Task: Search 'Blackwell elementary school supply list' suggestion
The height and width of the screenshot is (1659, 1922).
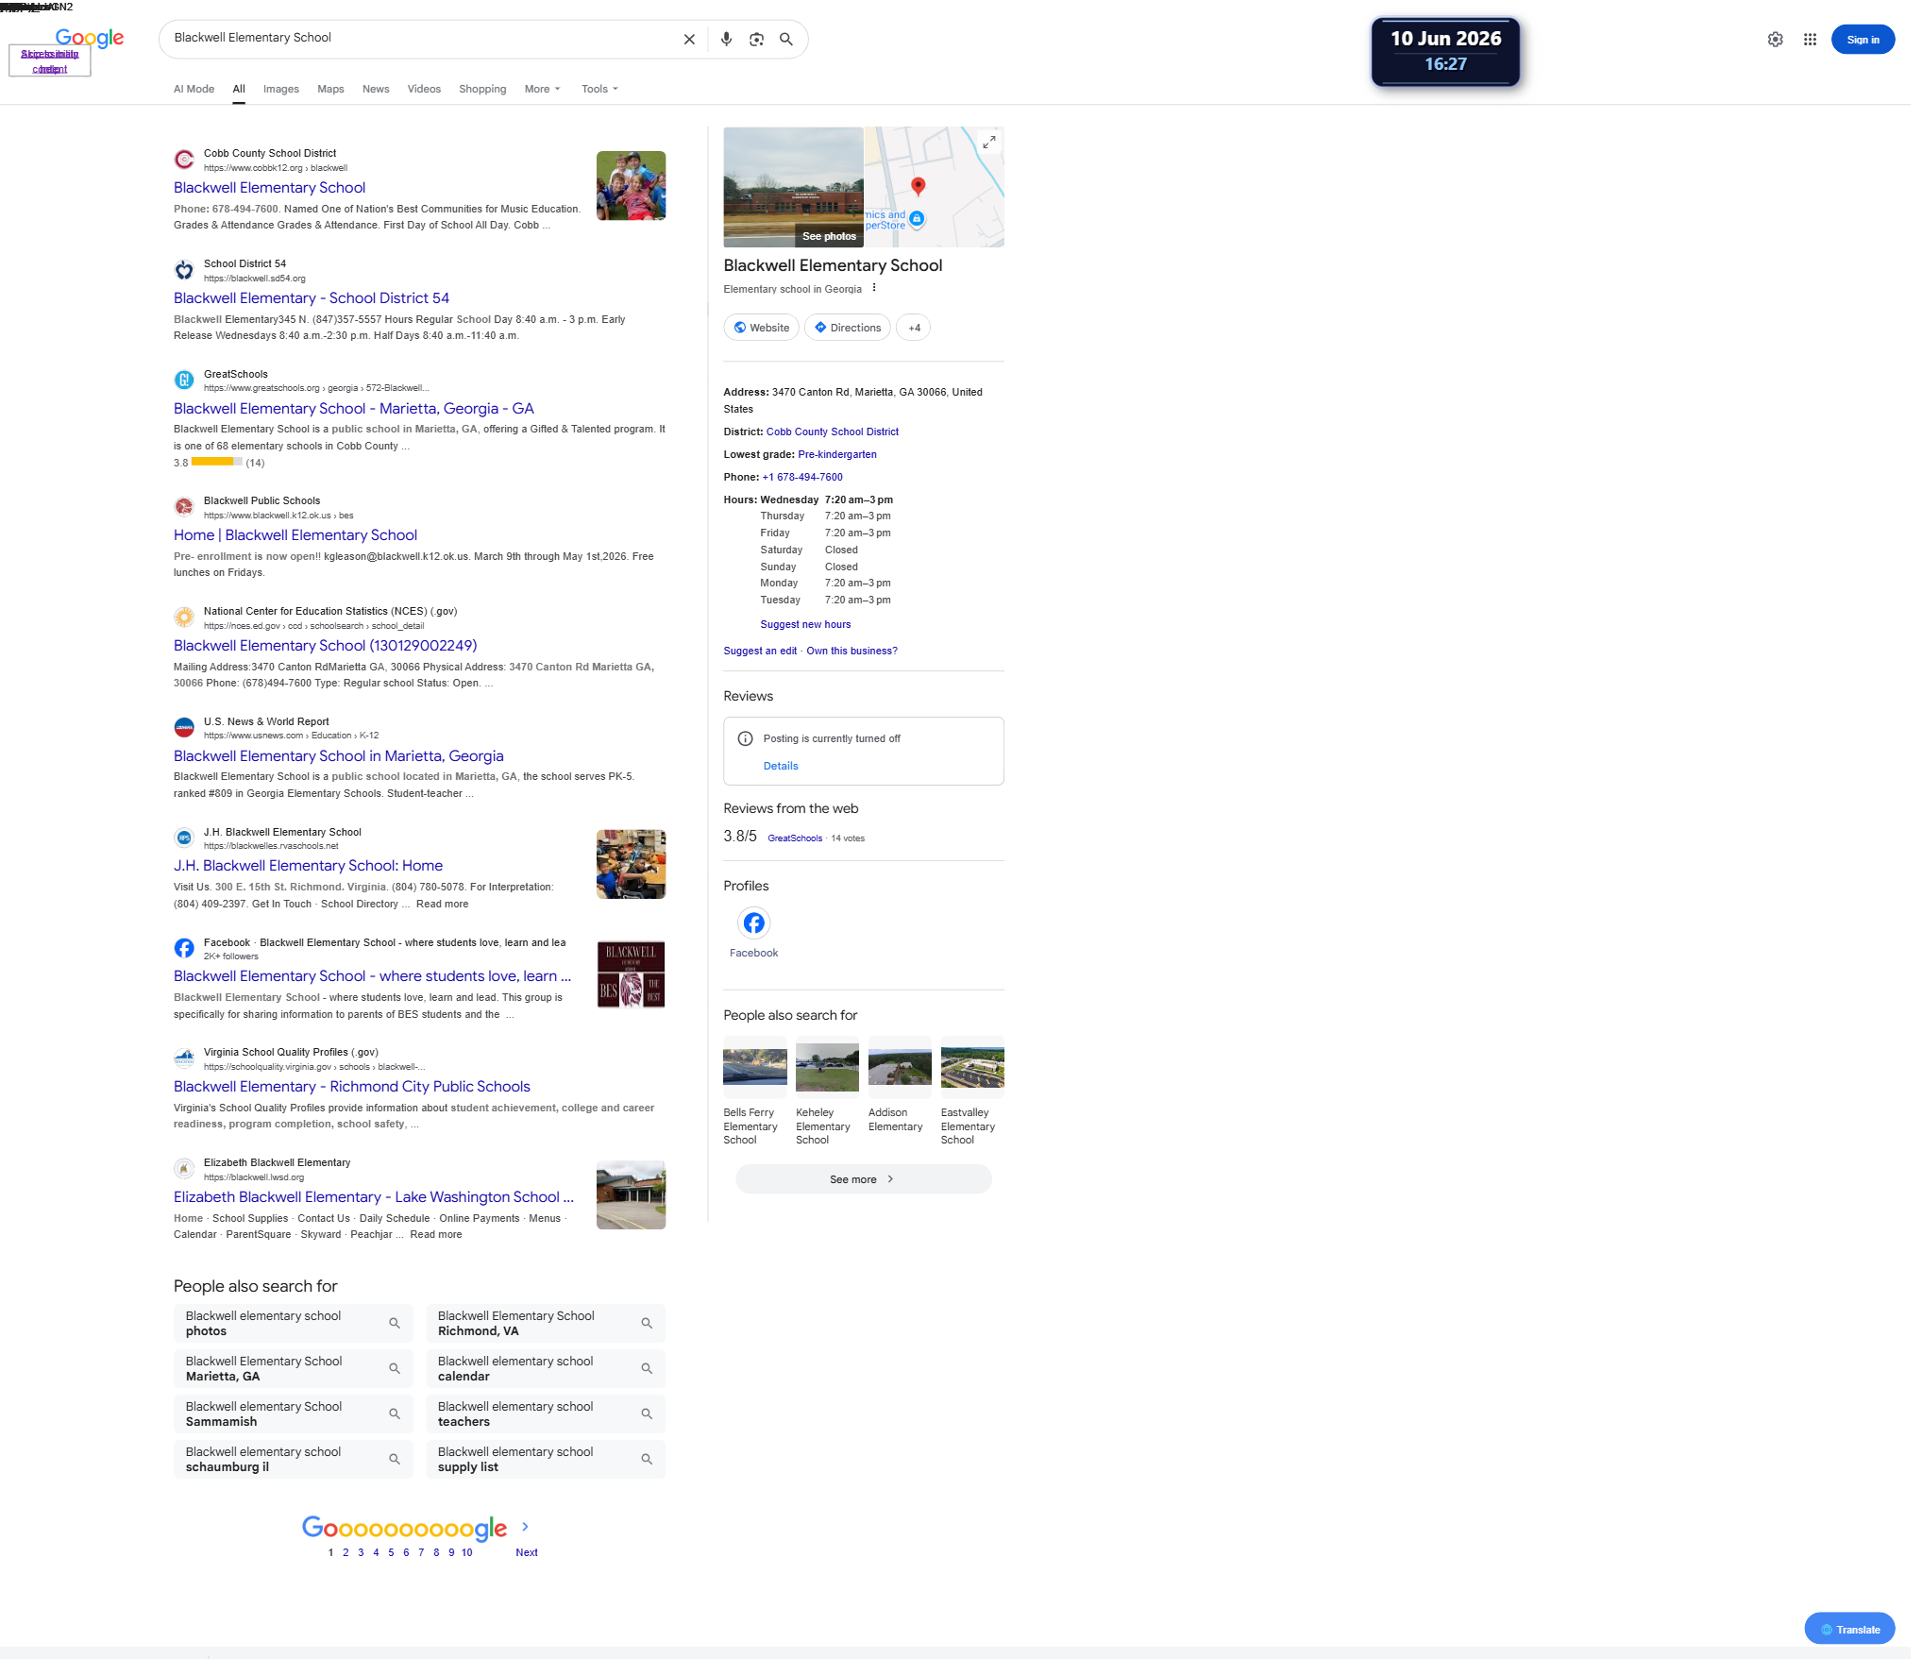Action: [x=546, y=1459]
